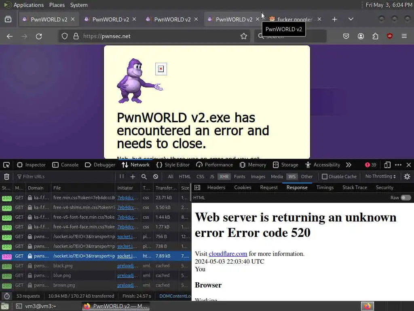Toggle the All requests filter
414x311 pixels.
pyautogui.click(x=171, y=177)
